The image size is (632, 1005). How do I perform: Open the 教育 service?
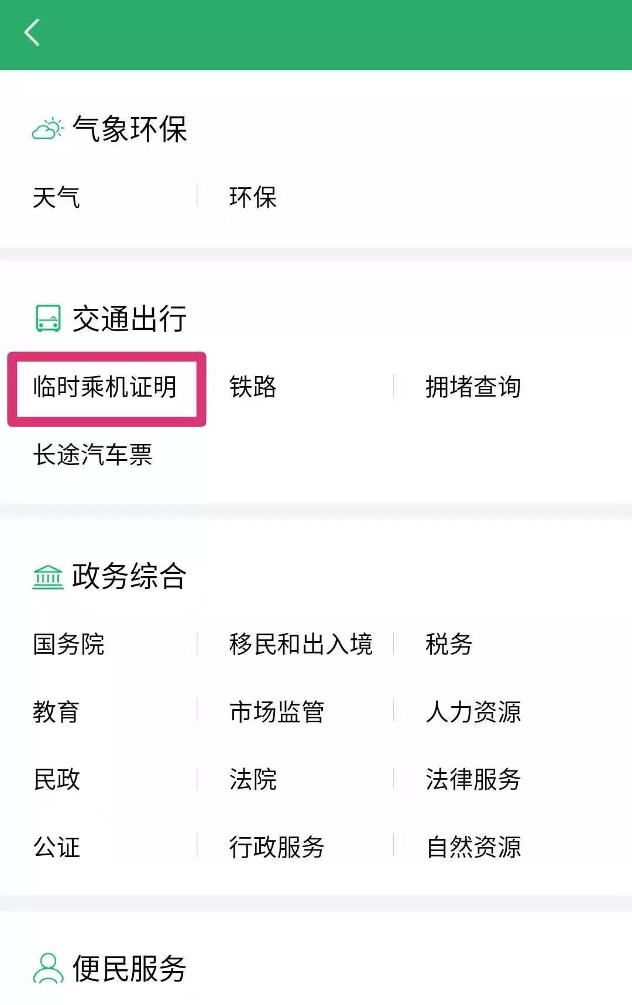point(56,712)
